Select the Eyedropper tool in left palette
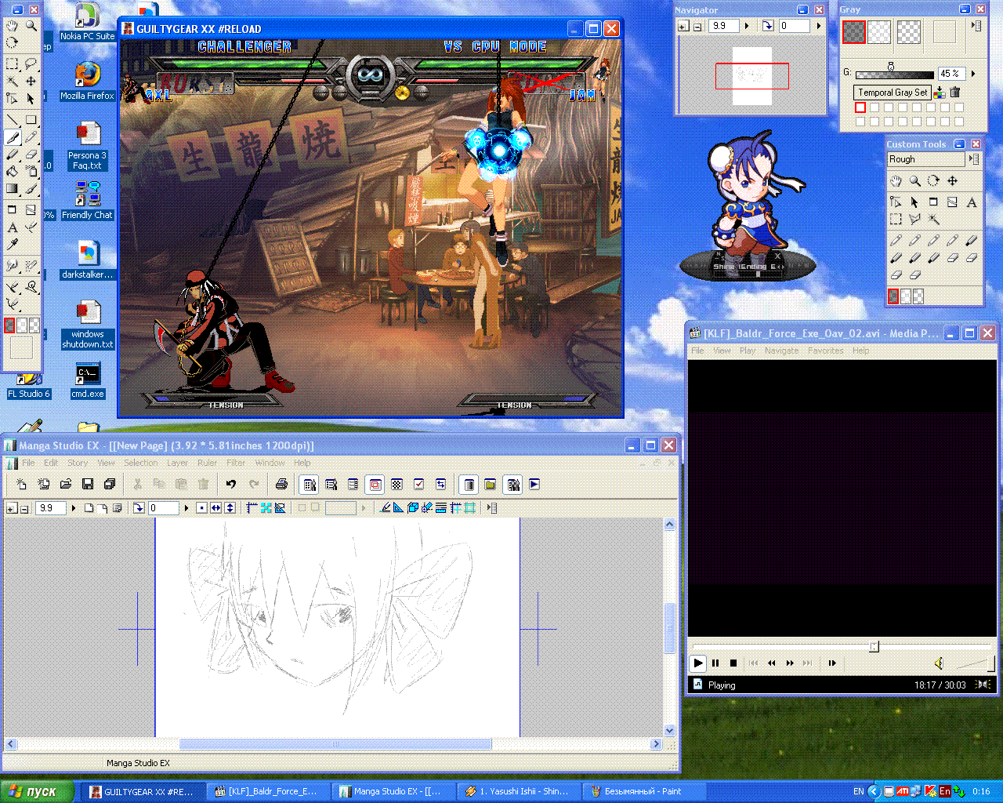Screen dimensions: 1003x803 coord(12,244)
